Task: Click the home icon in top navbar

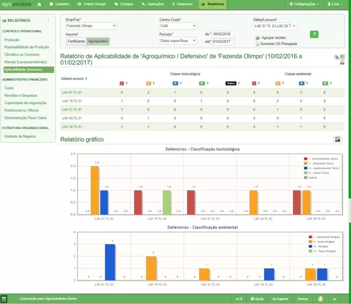Action: click(39, 4)
